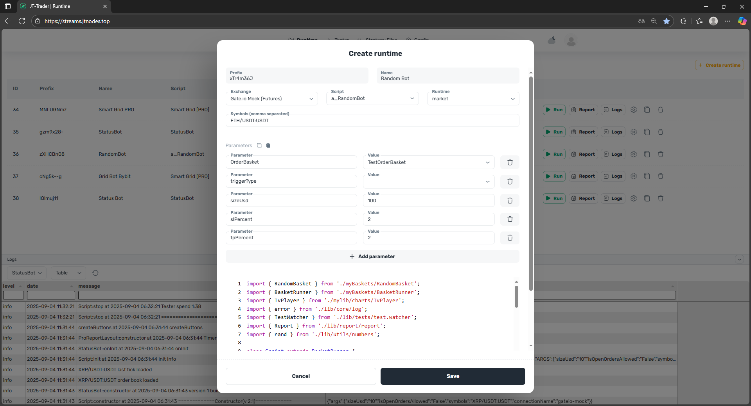This screenshot has width=751, height=406.
Task: Click the dialog's vertical scrollbar
Action: click(x=531, y=183)
